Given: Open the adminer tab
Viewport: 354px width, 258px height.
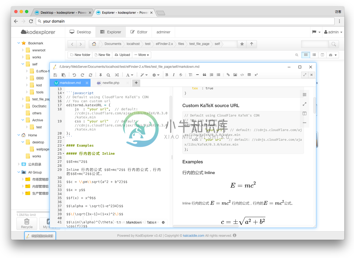Looking at the screenshot, I should click(163, 32).
